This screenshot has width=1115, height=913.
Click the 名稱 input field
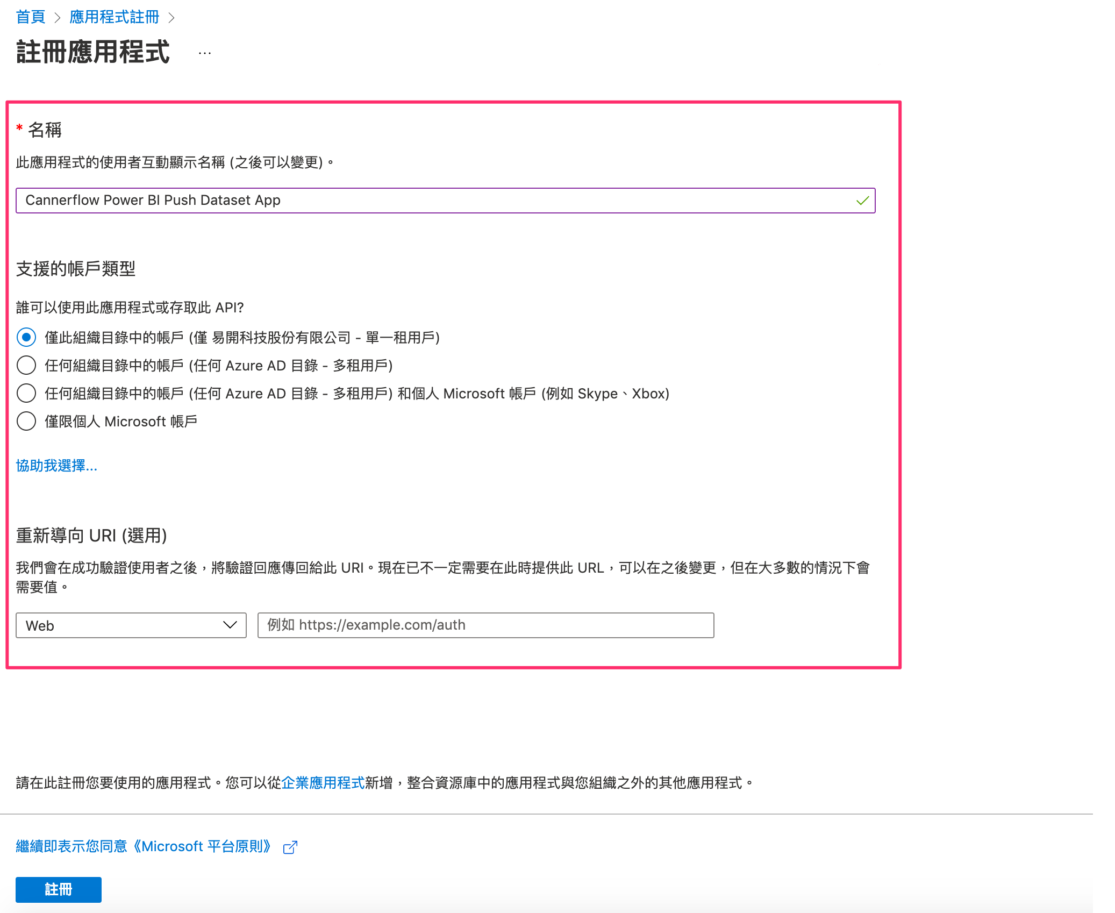click(x=445, y=201)
